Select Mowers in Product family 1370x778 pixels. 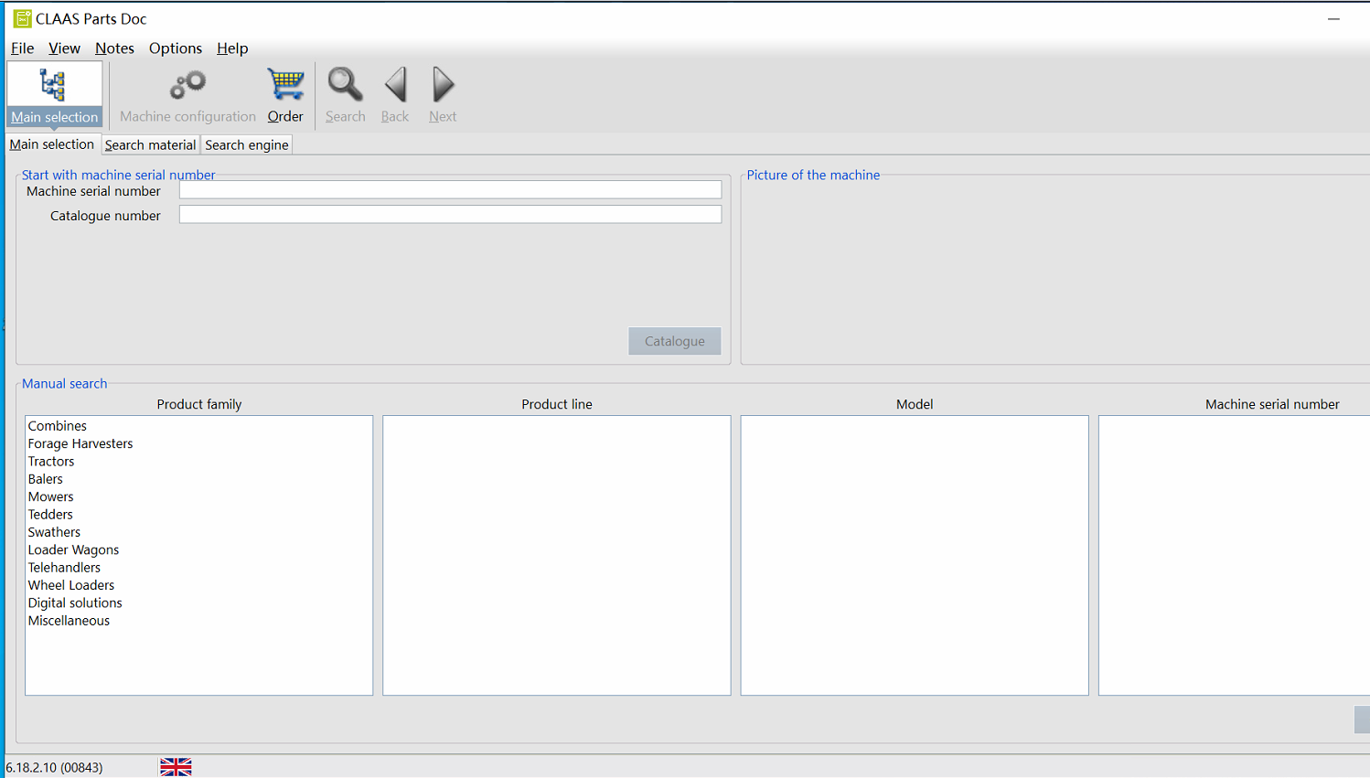click(x=198, y=496)
